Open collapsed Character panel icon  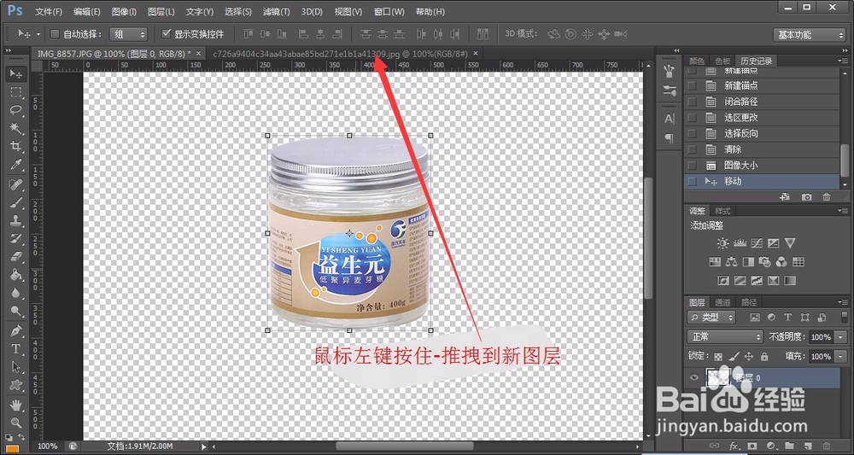pos(670,119)
